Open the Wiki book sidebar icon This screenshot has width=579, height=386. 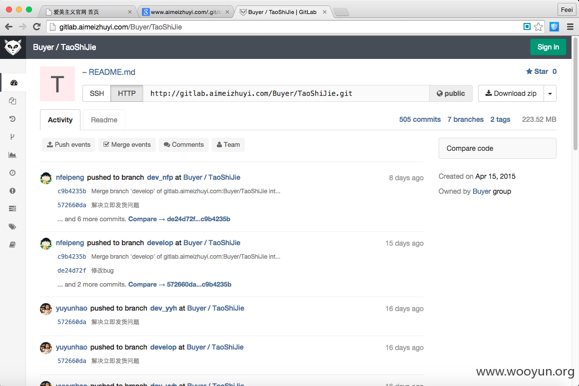pos(12,245)
